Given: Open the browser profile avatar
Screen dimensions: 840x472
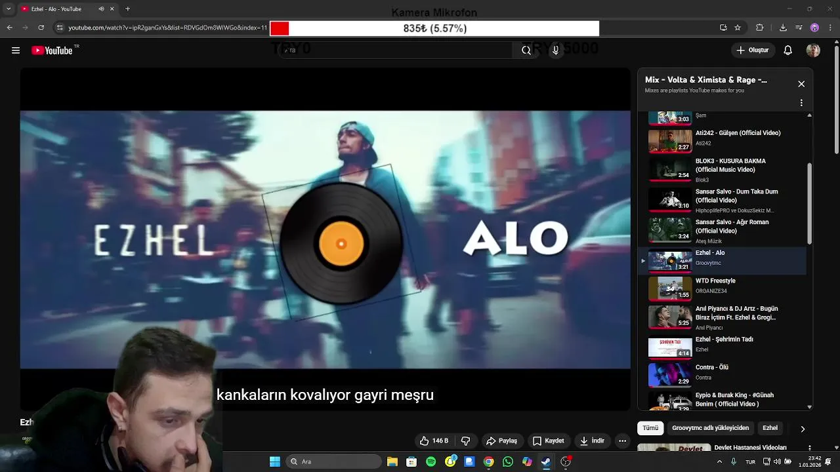Looking at the screenshot, I should pos(814,28).
